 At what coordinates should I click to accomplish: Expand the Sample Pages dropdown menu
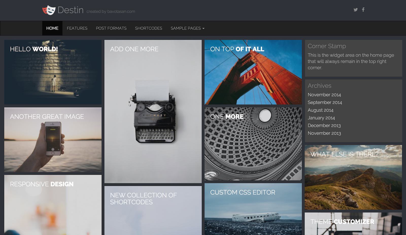[187, 28]
